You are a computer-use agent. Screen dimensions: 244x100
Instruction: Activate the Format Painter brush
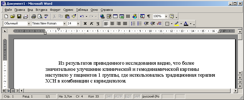coord(74,16)
